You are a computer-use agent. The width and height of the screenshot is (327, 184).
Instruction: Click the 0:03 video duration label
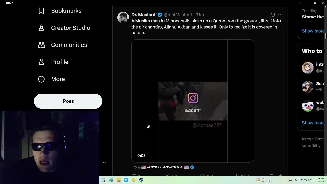click(142, 156)
